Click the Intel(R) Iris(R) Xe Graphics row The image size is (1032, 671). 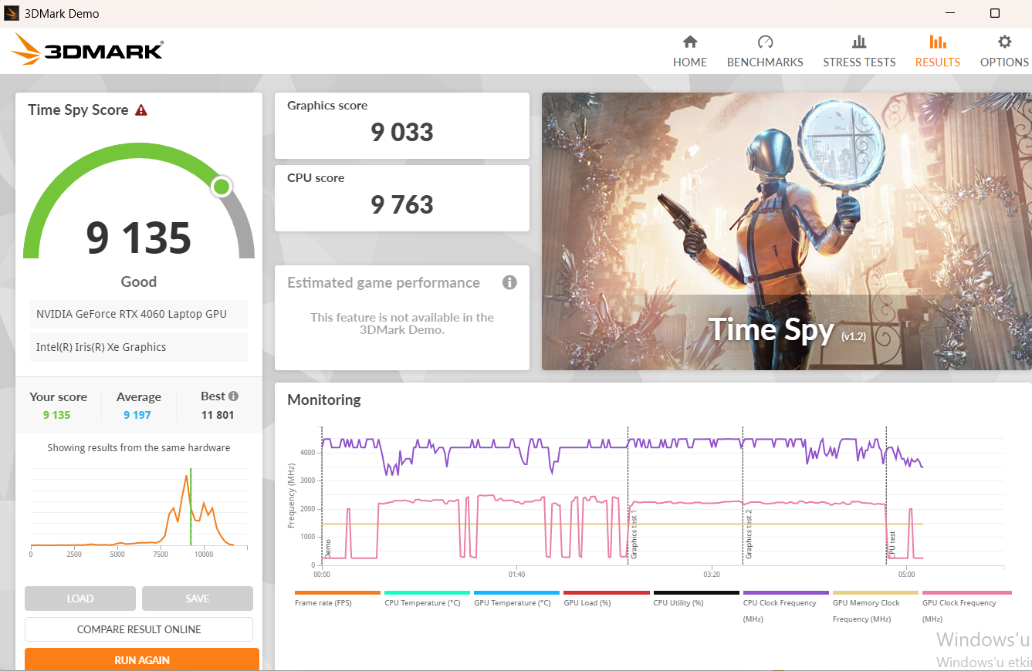click(139, 347)
